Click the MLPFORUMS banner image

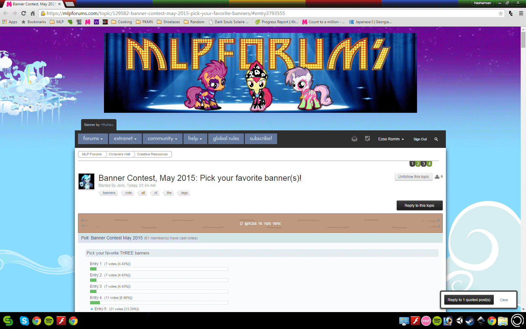pos(260,73)
